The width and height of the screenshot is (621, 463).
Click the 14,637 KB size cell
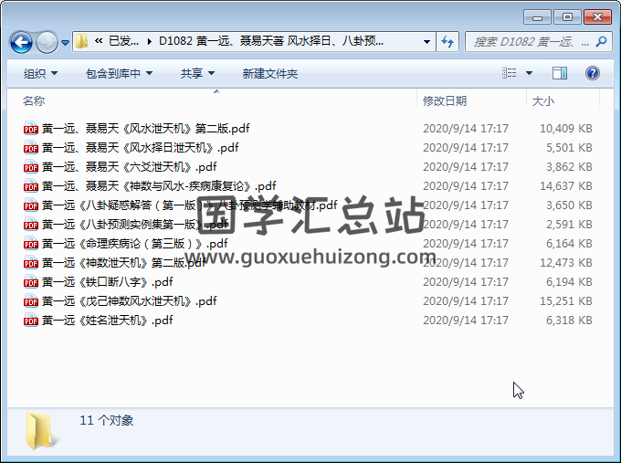[566, 185]
